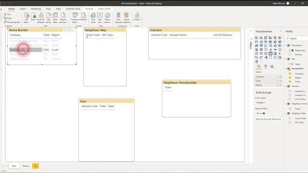The image size is (308, 173).
Task: Pick the Waterfall chart visualization icon
Action: point(257,46)
